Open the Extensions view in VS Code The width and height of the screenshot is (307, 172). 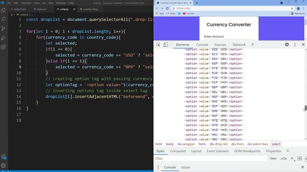(3, 47)
